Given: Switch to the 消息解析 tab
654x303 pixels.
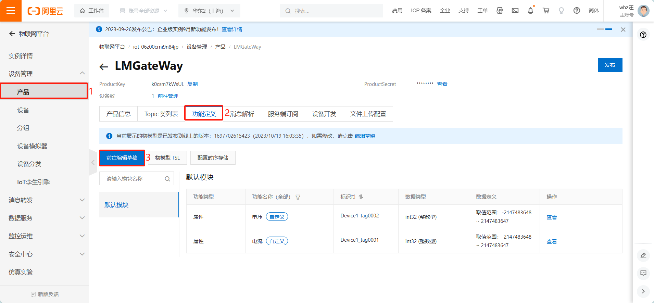Looking at the screenshot, I should (x=242, y=114).
